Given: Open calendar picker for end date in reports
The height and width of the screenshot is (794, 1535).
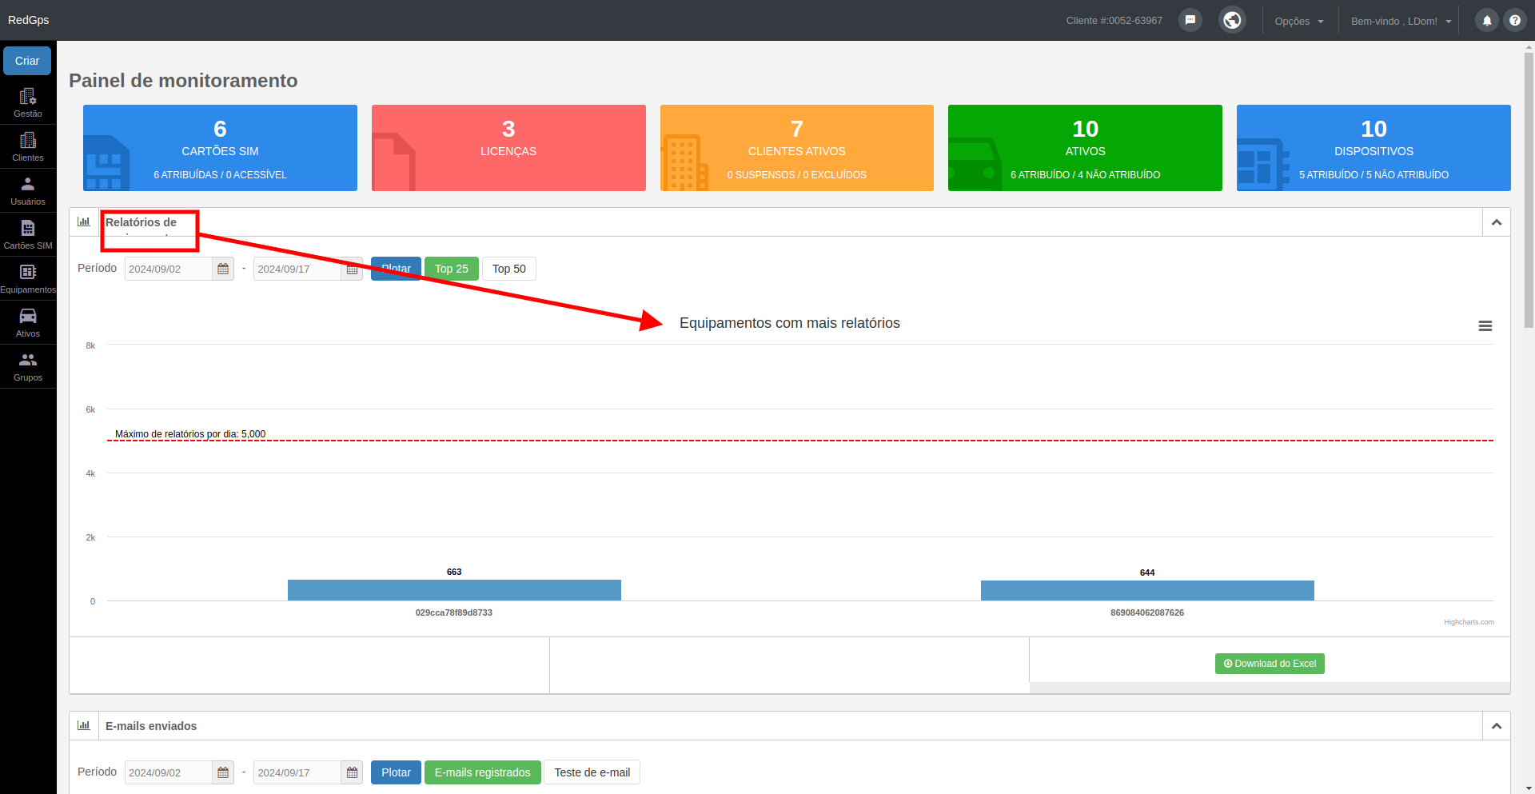Looking at the screenshot, I should click(x=352, y=269).
